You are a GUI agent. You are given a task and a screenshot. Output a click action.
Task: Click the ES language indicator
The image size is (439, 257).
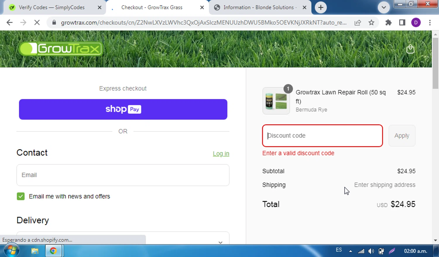click(339, 250)
